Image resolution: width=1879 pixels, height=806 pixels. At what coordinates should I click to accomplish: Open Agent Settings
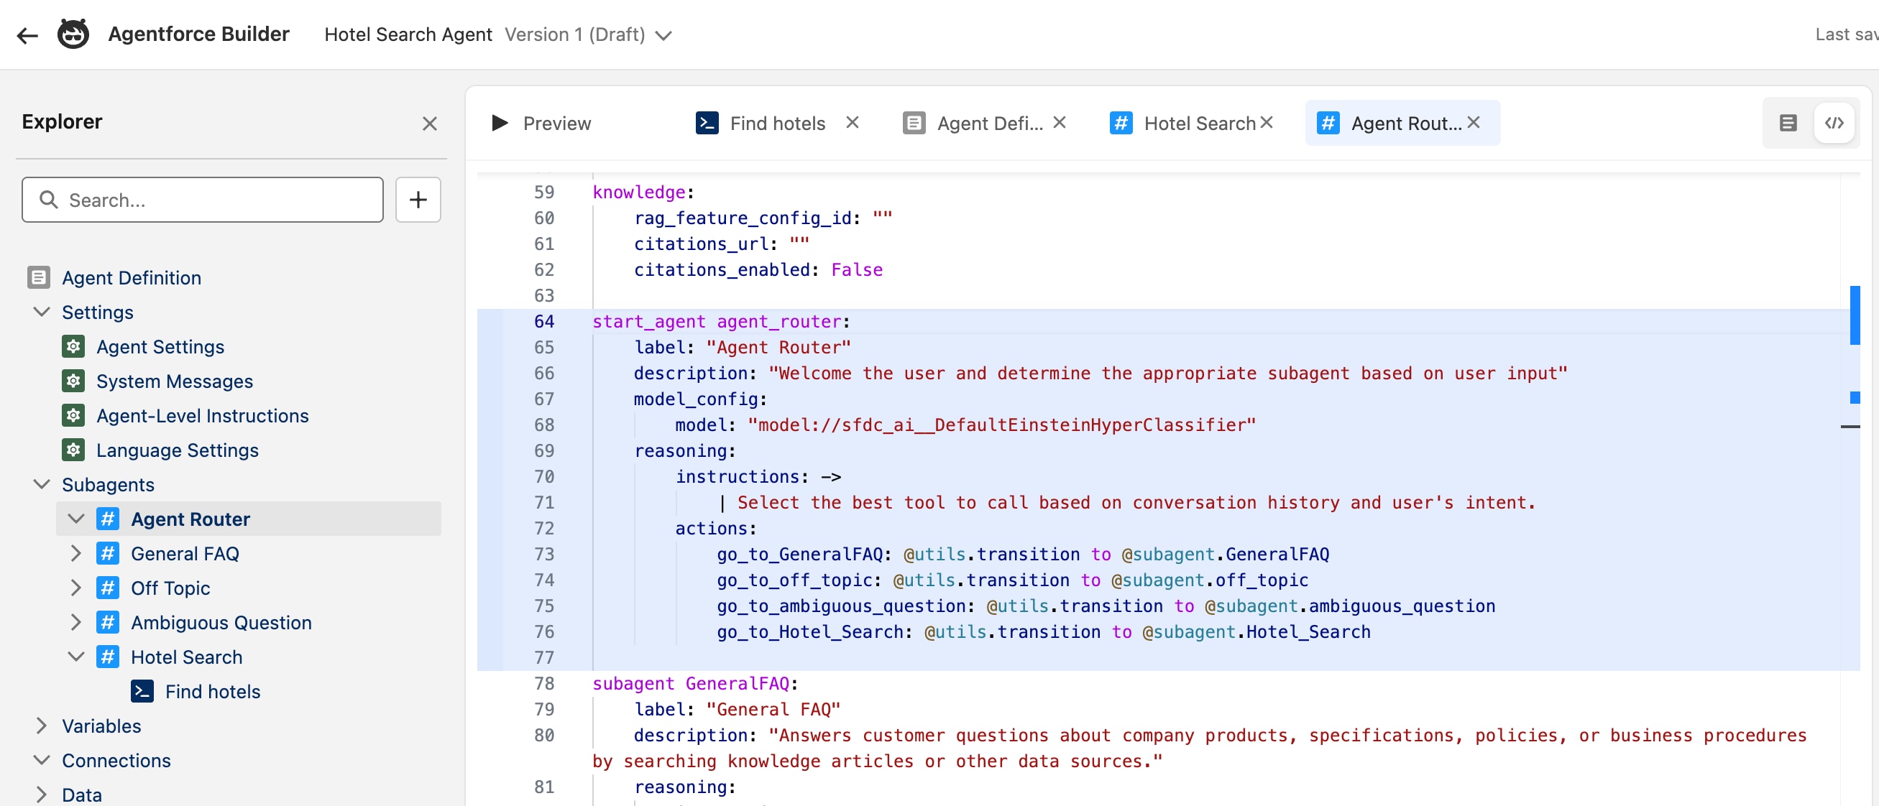pos(160,347)
